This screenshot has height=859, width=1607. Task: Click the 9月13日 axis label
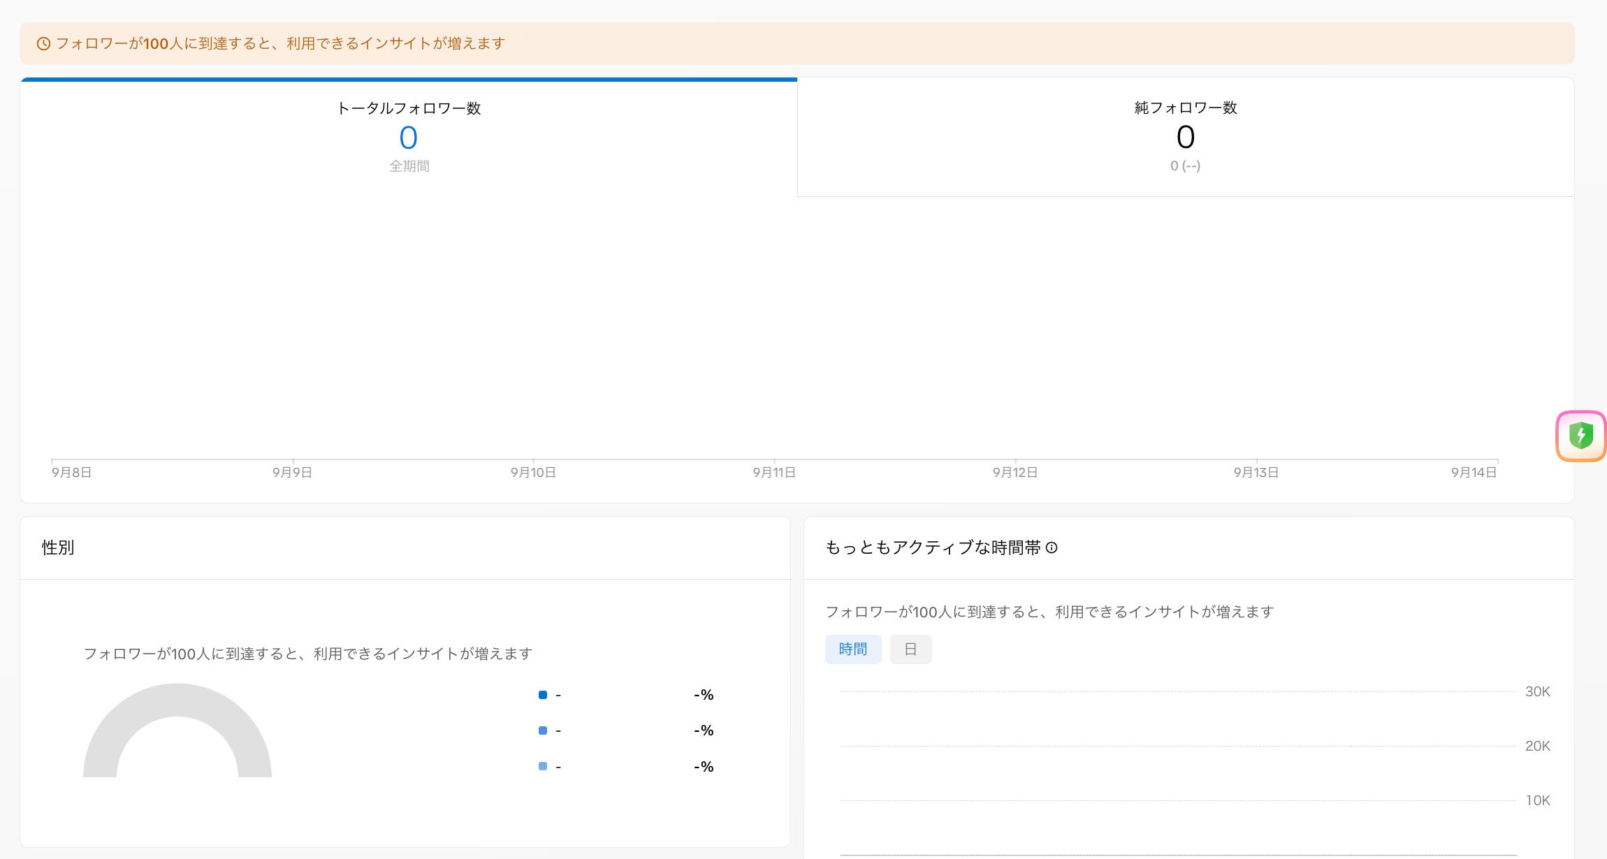[1256, 473]
